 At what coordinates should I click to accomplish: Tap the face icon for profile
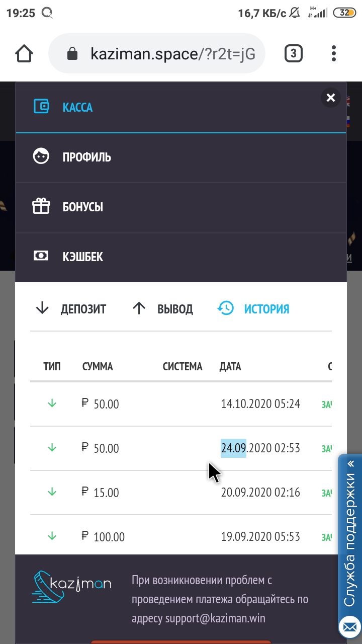(x=41, y=156)
